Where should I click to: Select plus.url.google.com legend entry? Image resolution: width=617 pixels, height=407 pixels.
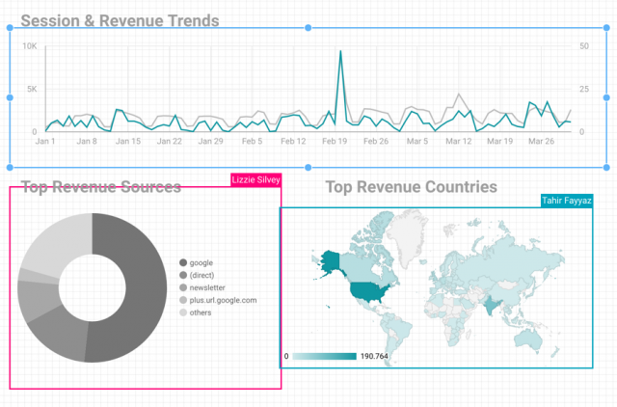click(218, 300)
